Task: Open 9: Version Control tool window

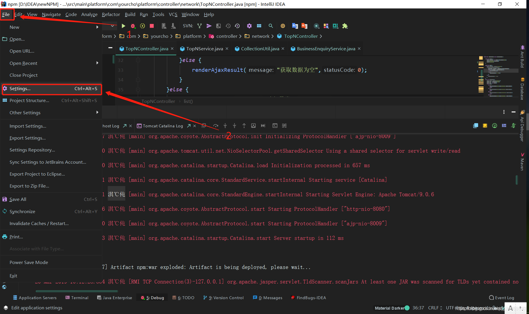Action: tap(223, 298)
